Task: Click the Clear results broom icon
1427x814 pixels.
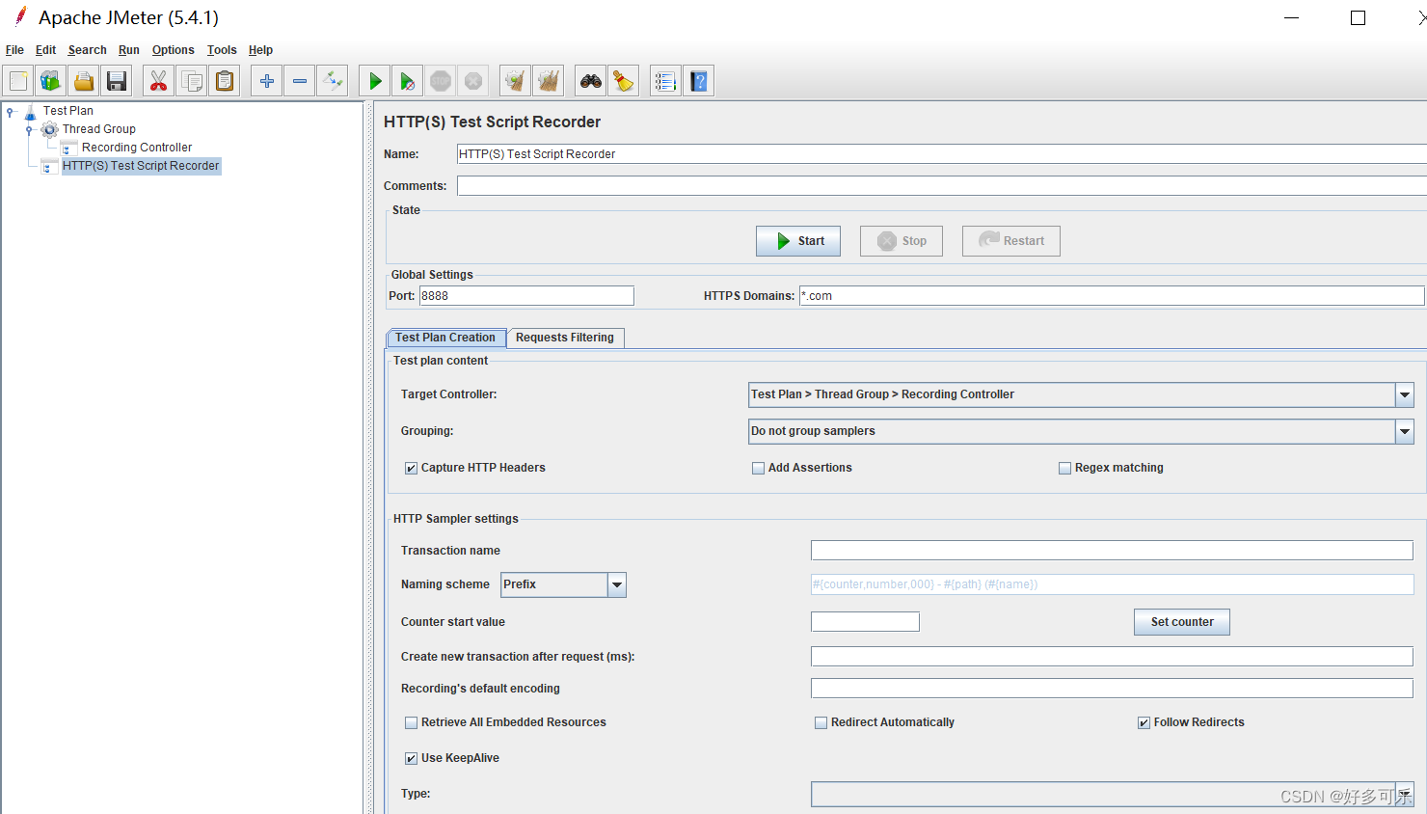Action: click(x=516, y=81)
